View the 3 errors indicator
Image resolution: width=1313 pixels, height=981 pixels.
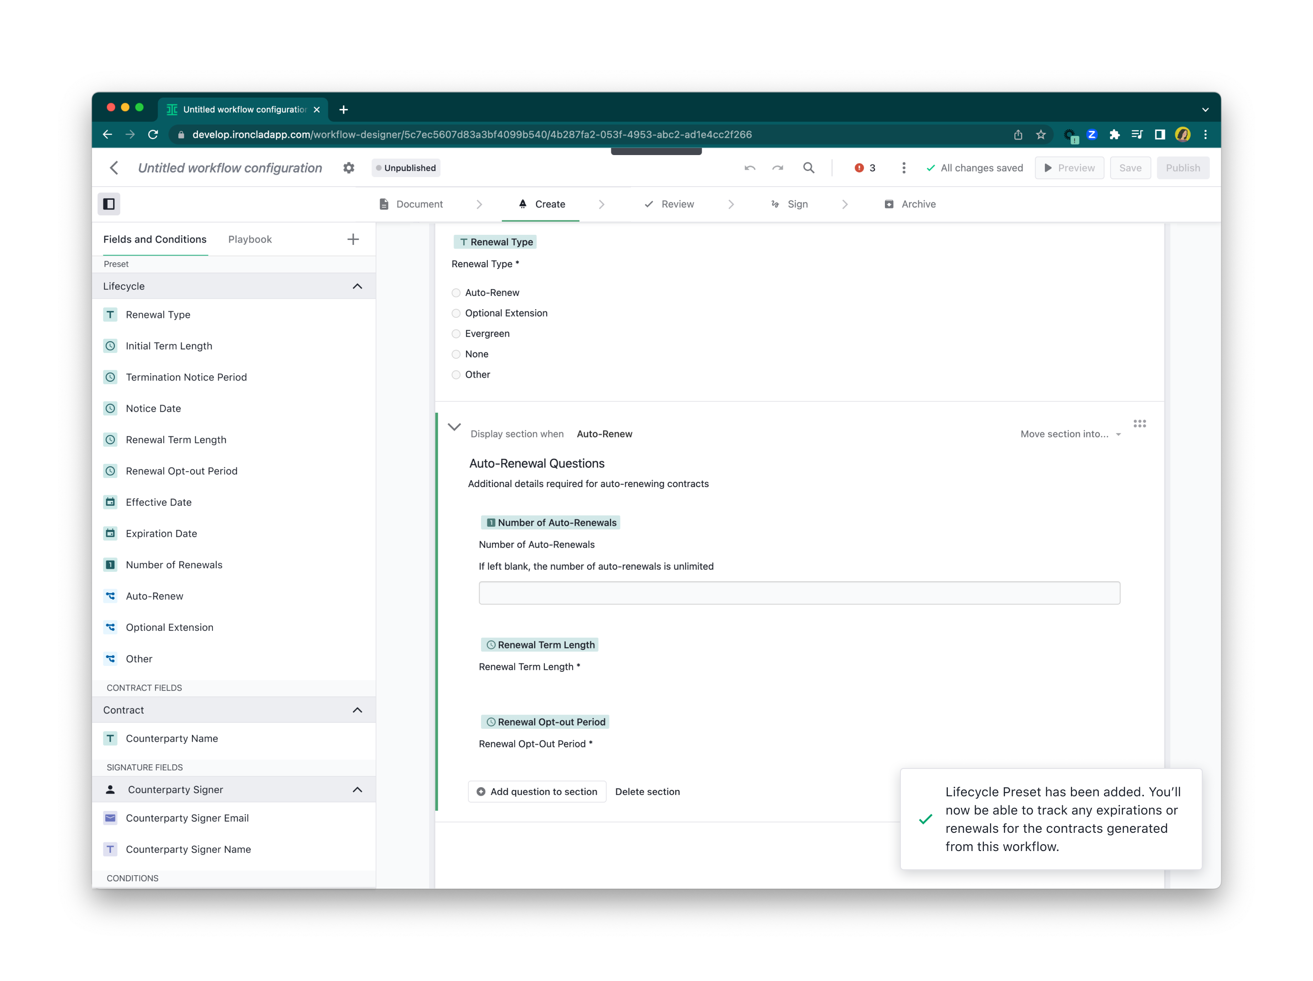863,167
